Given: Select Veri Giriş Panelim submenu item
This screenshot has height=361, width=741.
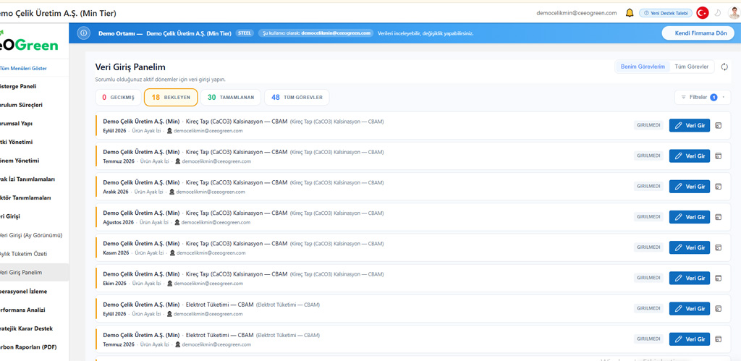Looking at the screenshot, I should (x=34, y=273).
